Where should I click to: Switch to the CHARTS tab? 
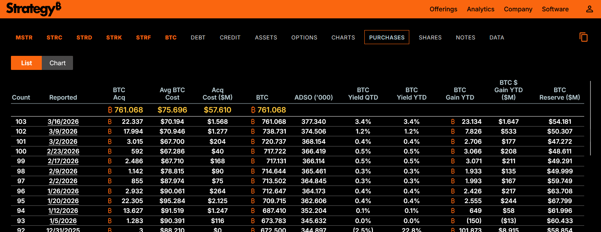coord(343,37)
